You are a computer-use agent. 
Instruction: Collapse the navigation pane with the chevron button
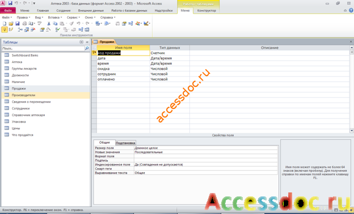pos(87,42)
